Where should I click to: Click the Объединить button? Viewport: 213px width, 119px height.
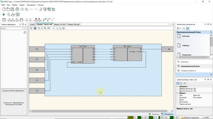pyautogui.click(x=167, y=114)
